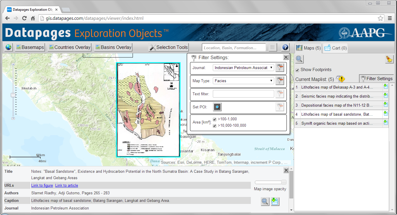Screen dimensions: 397x215
Task: Click the Map image opacity slider
Action: pos(270,182)
